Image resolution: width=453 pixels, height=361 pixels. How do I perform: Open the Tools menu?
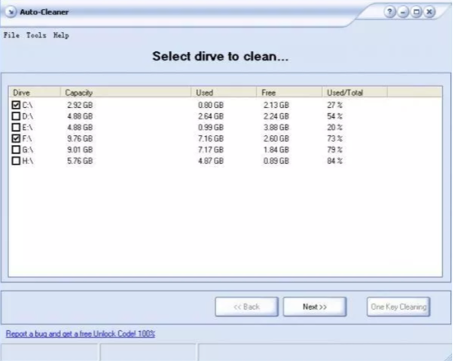pyautogui.click(x=37, y=35)
